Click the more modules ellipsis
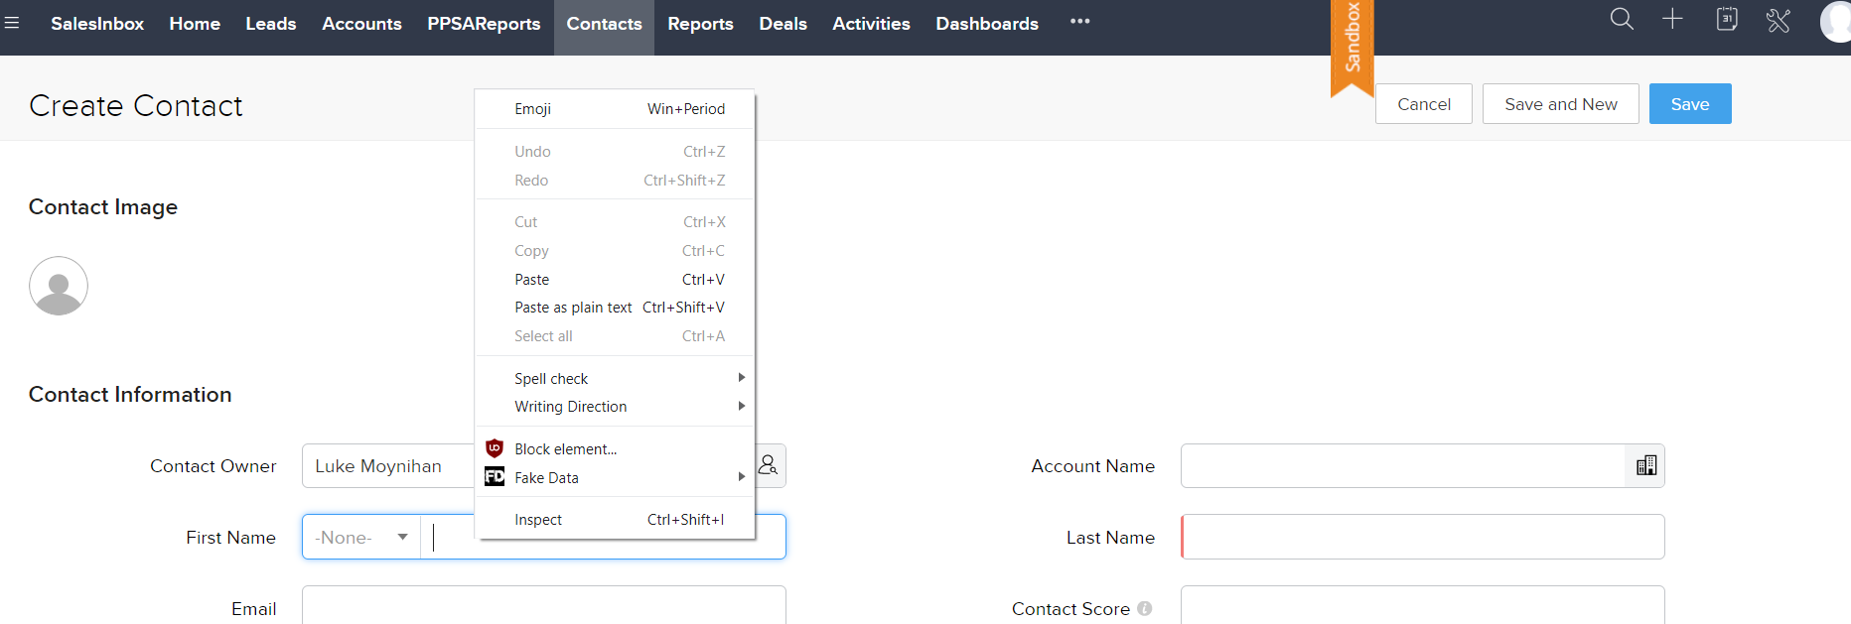 (1080, 22)
